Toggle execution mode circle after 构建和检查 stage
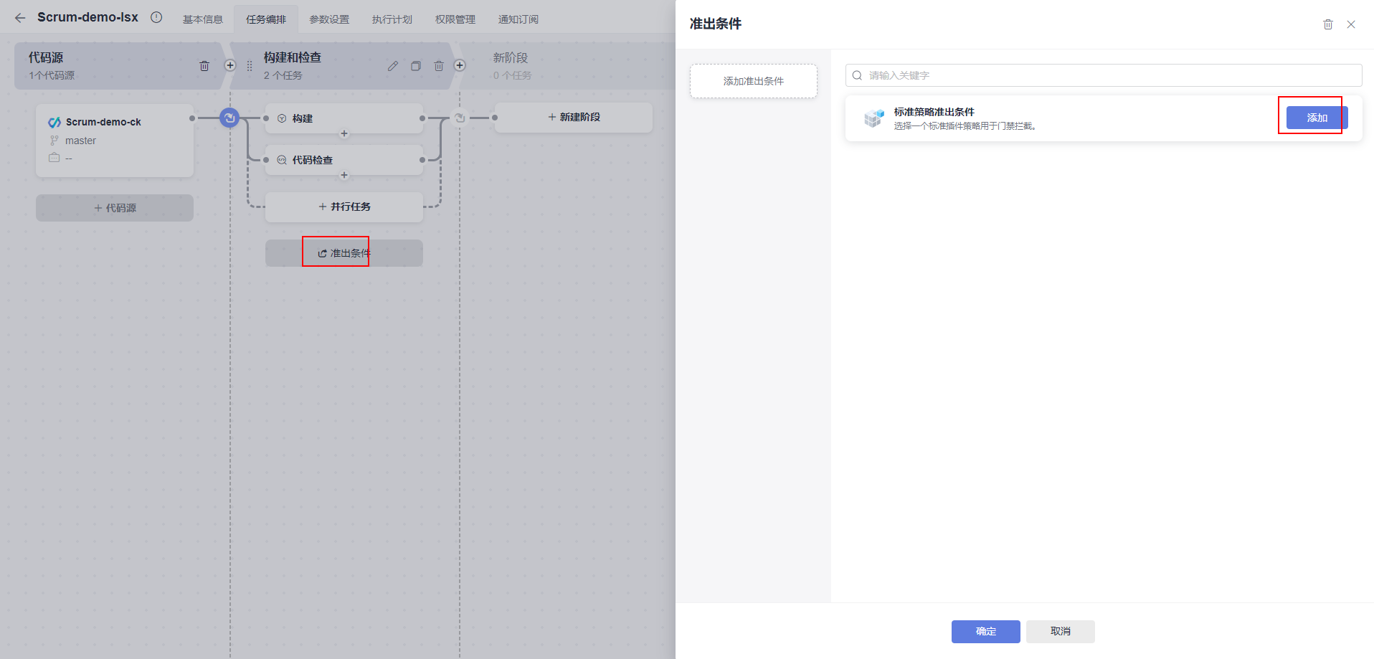 (460, 118)
